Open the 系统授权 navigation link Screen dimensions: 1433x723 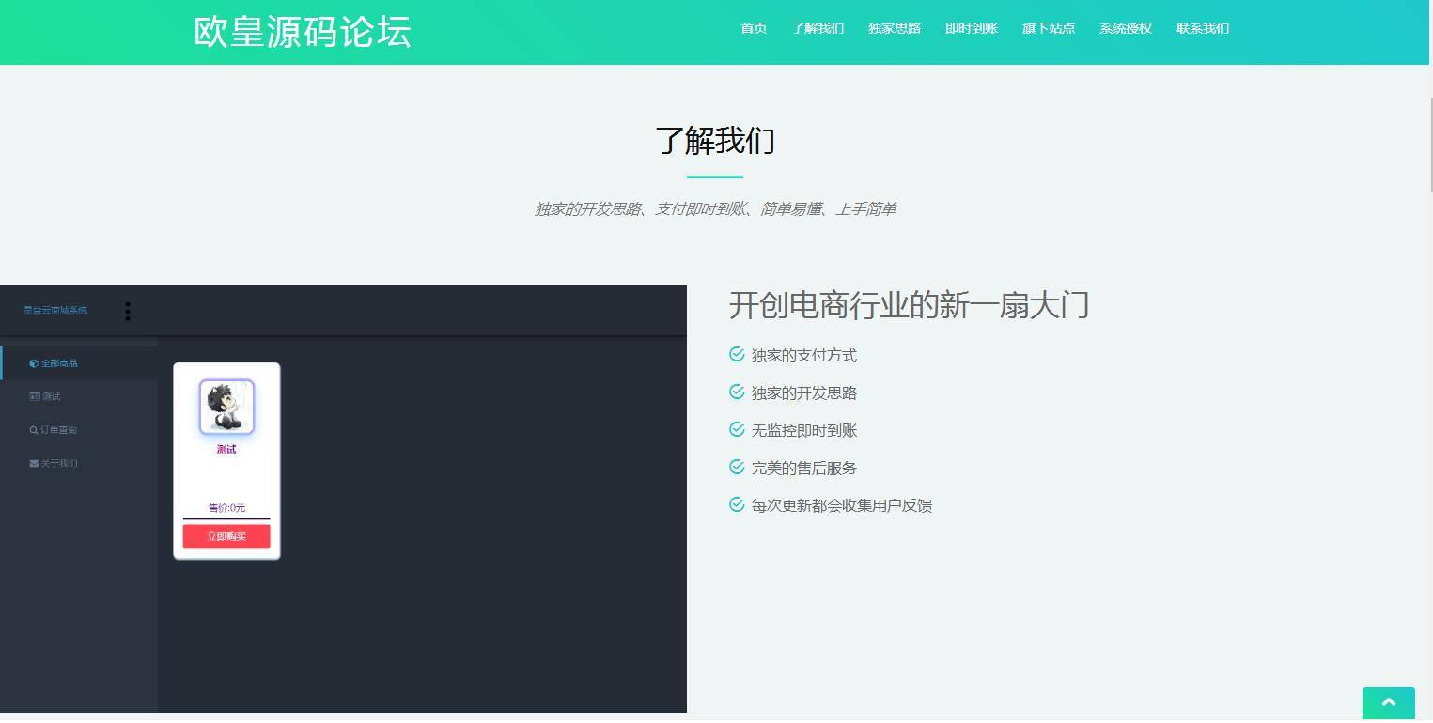click(1125, 28)
